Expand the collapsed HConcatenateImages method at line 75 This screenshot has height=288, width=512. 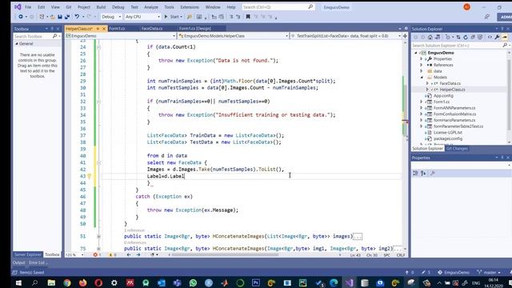(98, 249)
